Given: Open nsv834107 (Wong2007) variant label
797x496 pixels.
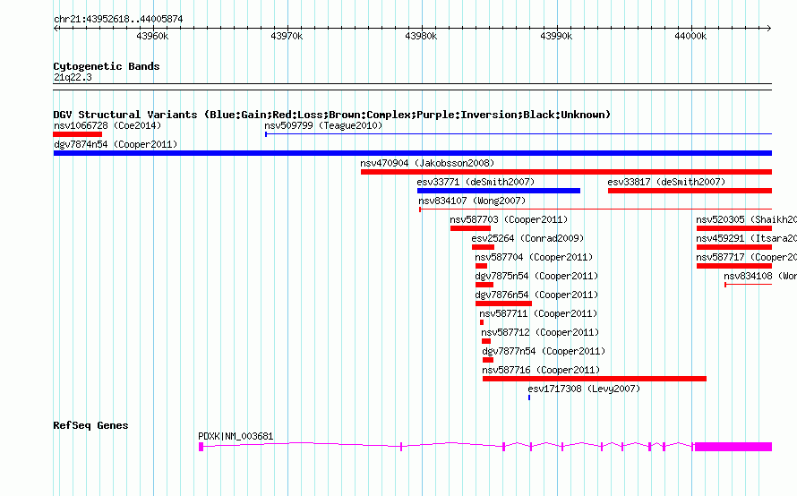Looking at the screenshot, I should tap(472, 201).
